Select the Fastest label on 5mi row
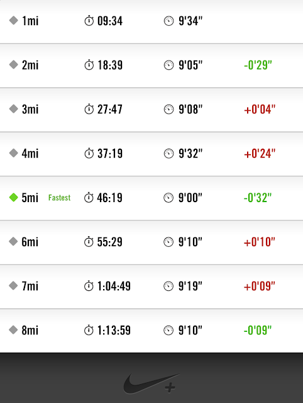 [x=59, y=198]
